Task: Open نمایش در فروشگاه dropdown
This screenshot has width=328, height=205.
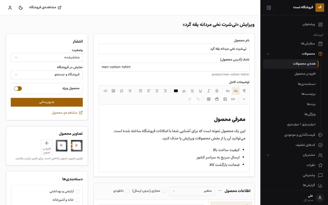Action: 47,75
